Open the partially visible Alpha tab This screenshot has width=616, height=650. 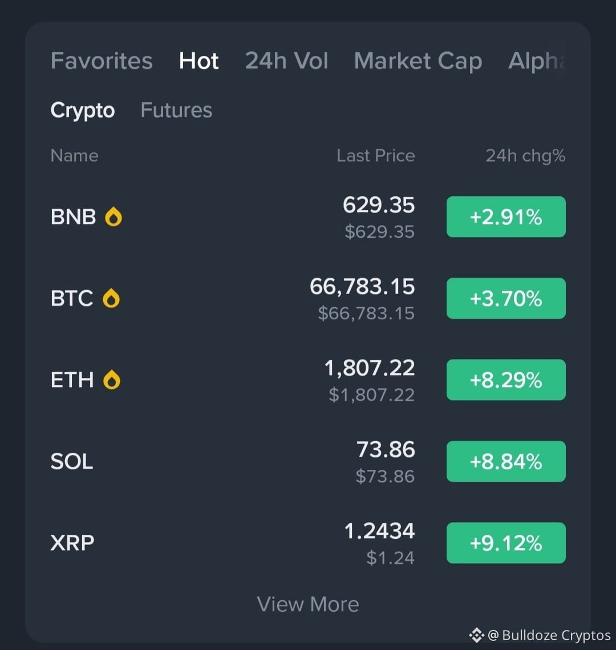[x=537, y=62]
